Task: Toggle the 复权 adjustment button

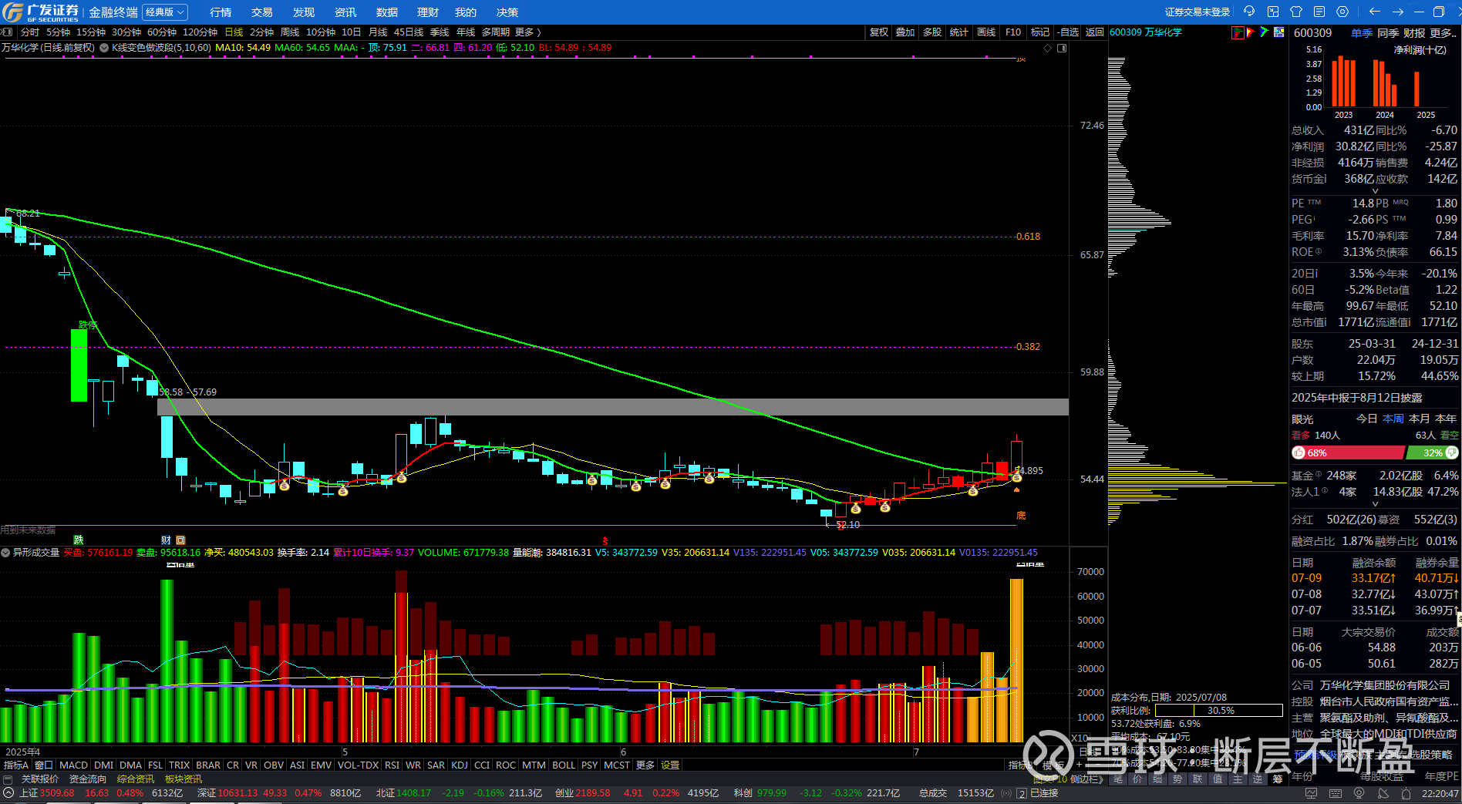Action: coord(879,32)
